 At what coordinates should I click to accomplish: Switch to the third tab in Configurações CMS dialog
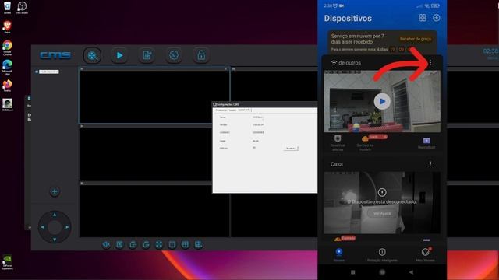coord(244,110)
